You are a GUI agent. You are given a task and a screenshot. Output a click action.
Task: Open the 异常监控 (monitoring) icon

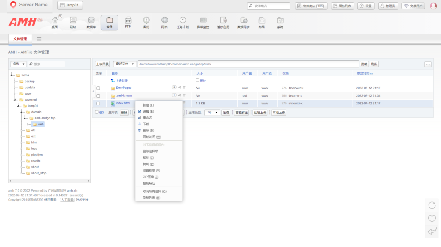click(203, 22)
